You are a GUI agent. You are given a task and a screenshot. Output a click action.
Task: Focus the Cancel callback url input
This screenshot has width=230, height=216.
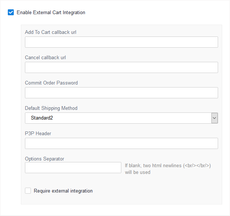coord(121,67)
